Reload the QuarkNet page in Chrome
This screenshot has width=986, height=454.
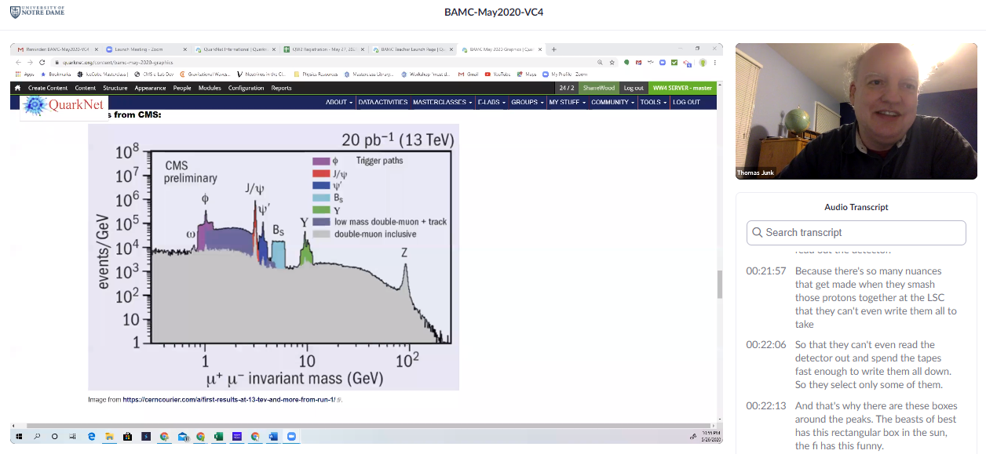click(42, 62)
